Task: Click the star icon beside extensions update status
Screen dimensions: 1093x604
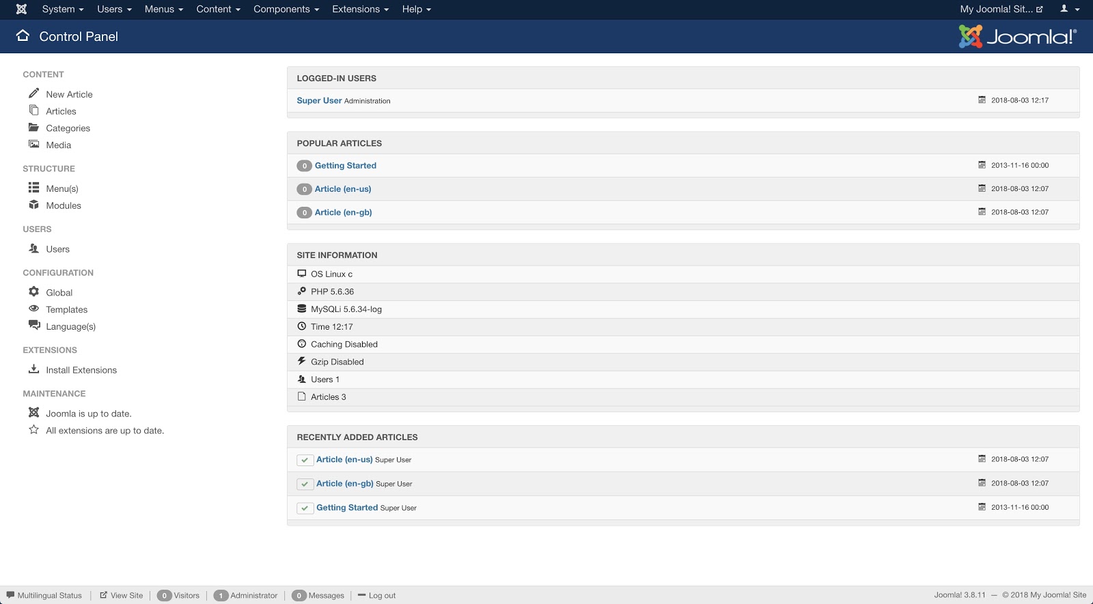Action: pyautogui.click(x=33, y=430)
